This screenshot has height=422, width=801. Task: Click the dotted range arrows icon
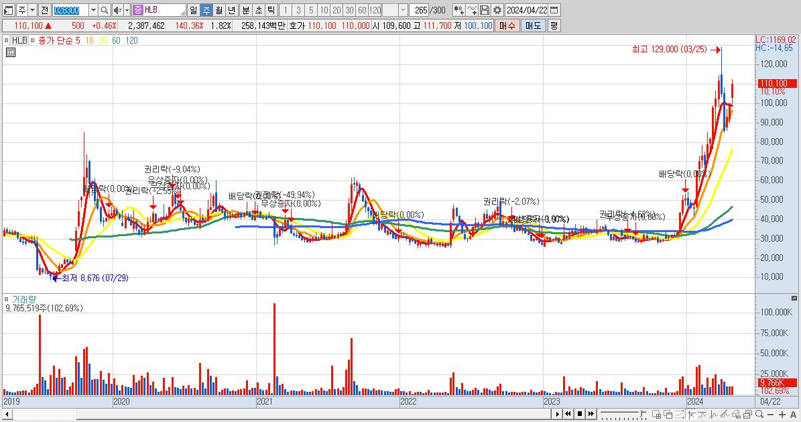point(680,413)
